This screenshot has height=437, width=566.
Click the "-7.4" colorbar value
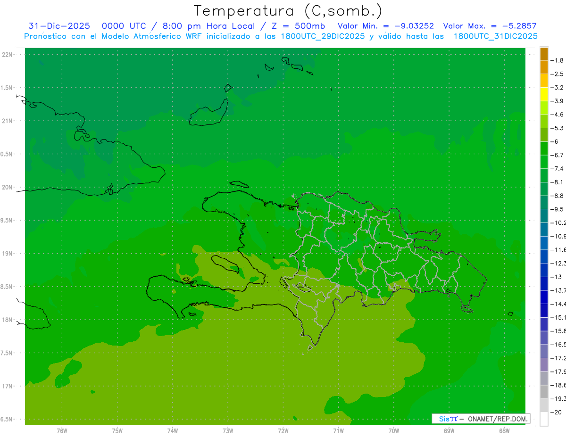click(557, 169)
